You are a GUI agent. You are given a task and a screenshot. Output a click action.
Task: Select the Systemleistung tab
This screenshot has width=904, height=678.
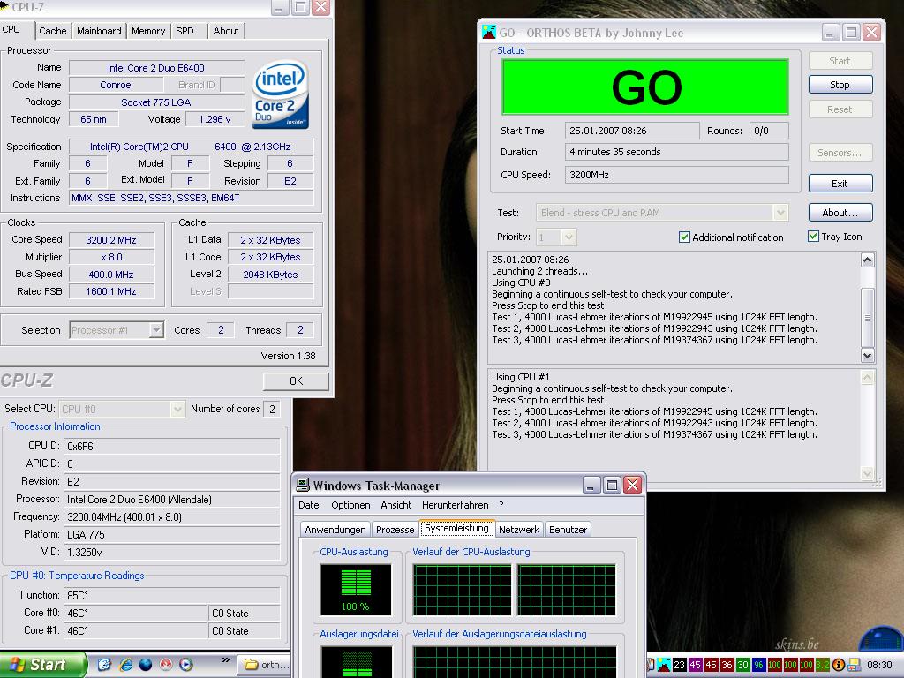point(456,528)
